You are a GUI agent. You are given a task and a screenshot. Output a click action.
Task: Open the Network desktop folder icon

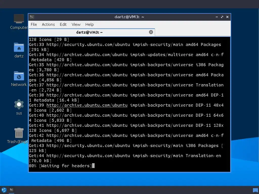19,79
